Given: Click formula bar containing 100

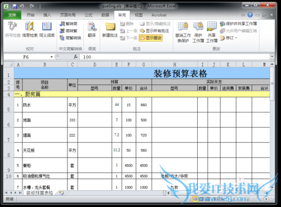Looking at the screenshot, I should tap(175, 57).
